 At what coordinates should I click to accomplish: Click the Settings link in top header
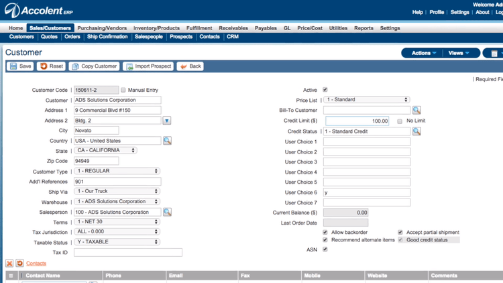tap(459, 12)
